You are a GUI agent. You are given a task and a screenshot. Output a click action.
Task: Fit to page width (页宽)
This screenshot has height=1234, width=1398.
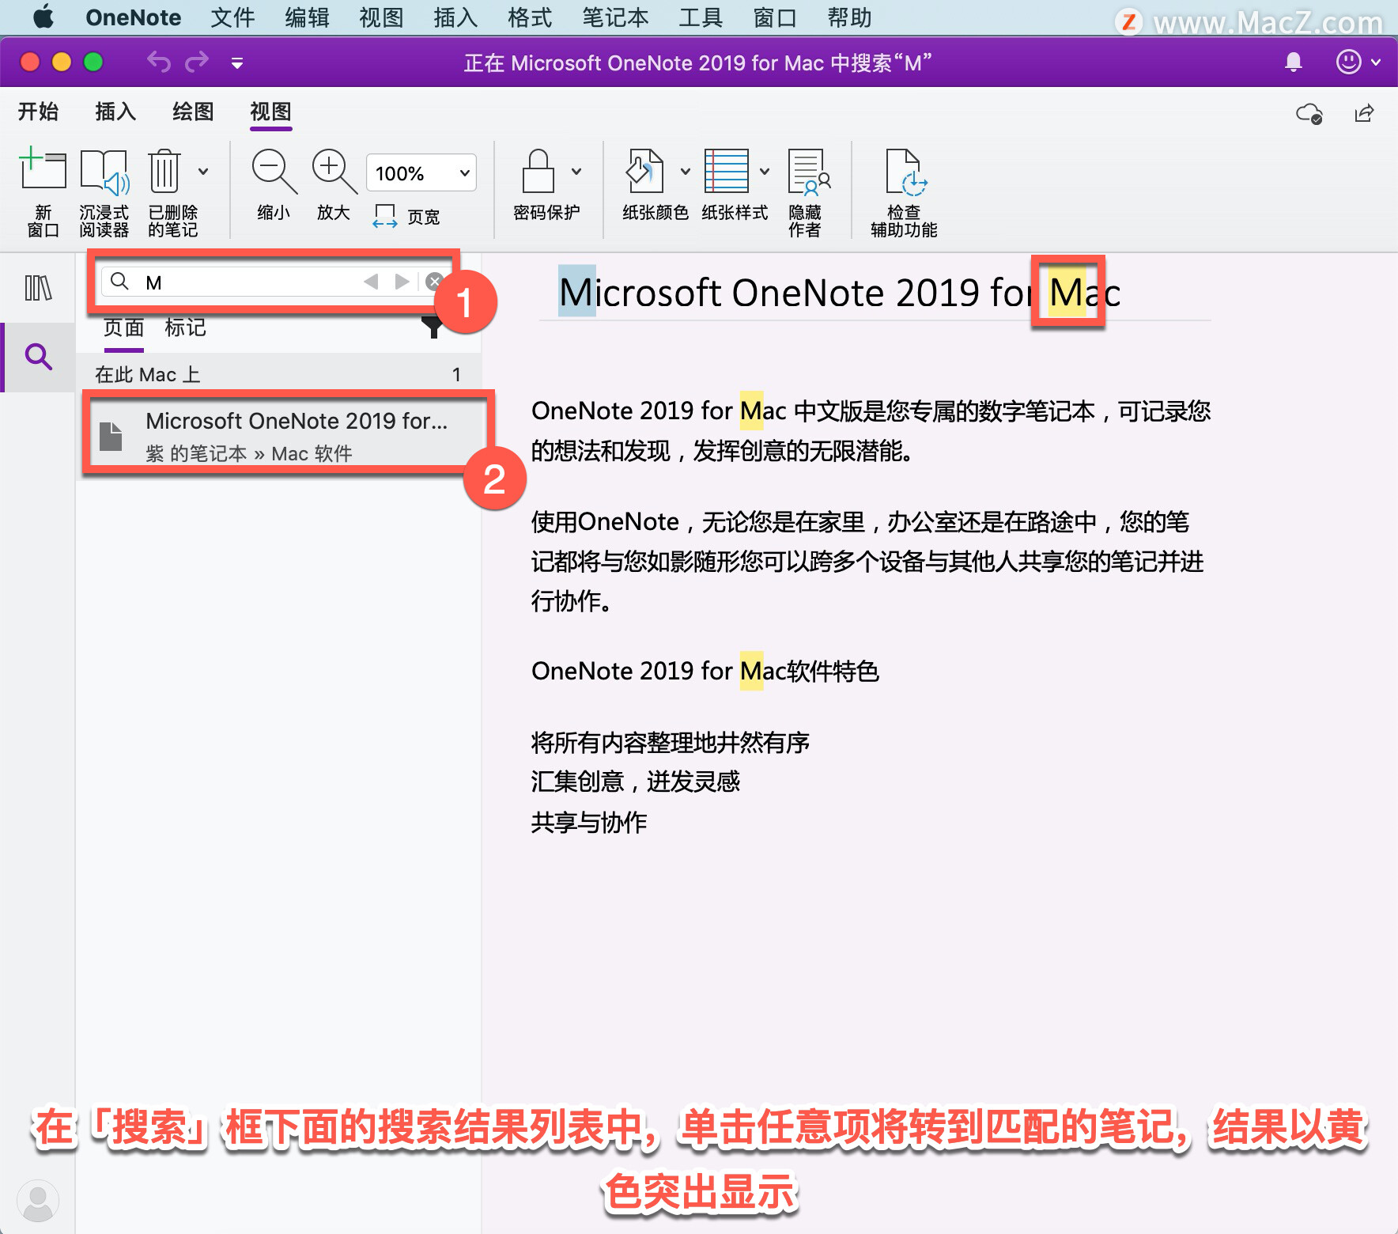[x=406, y=216]
